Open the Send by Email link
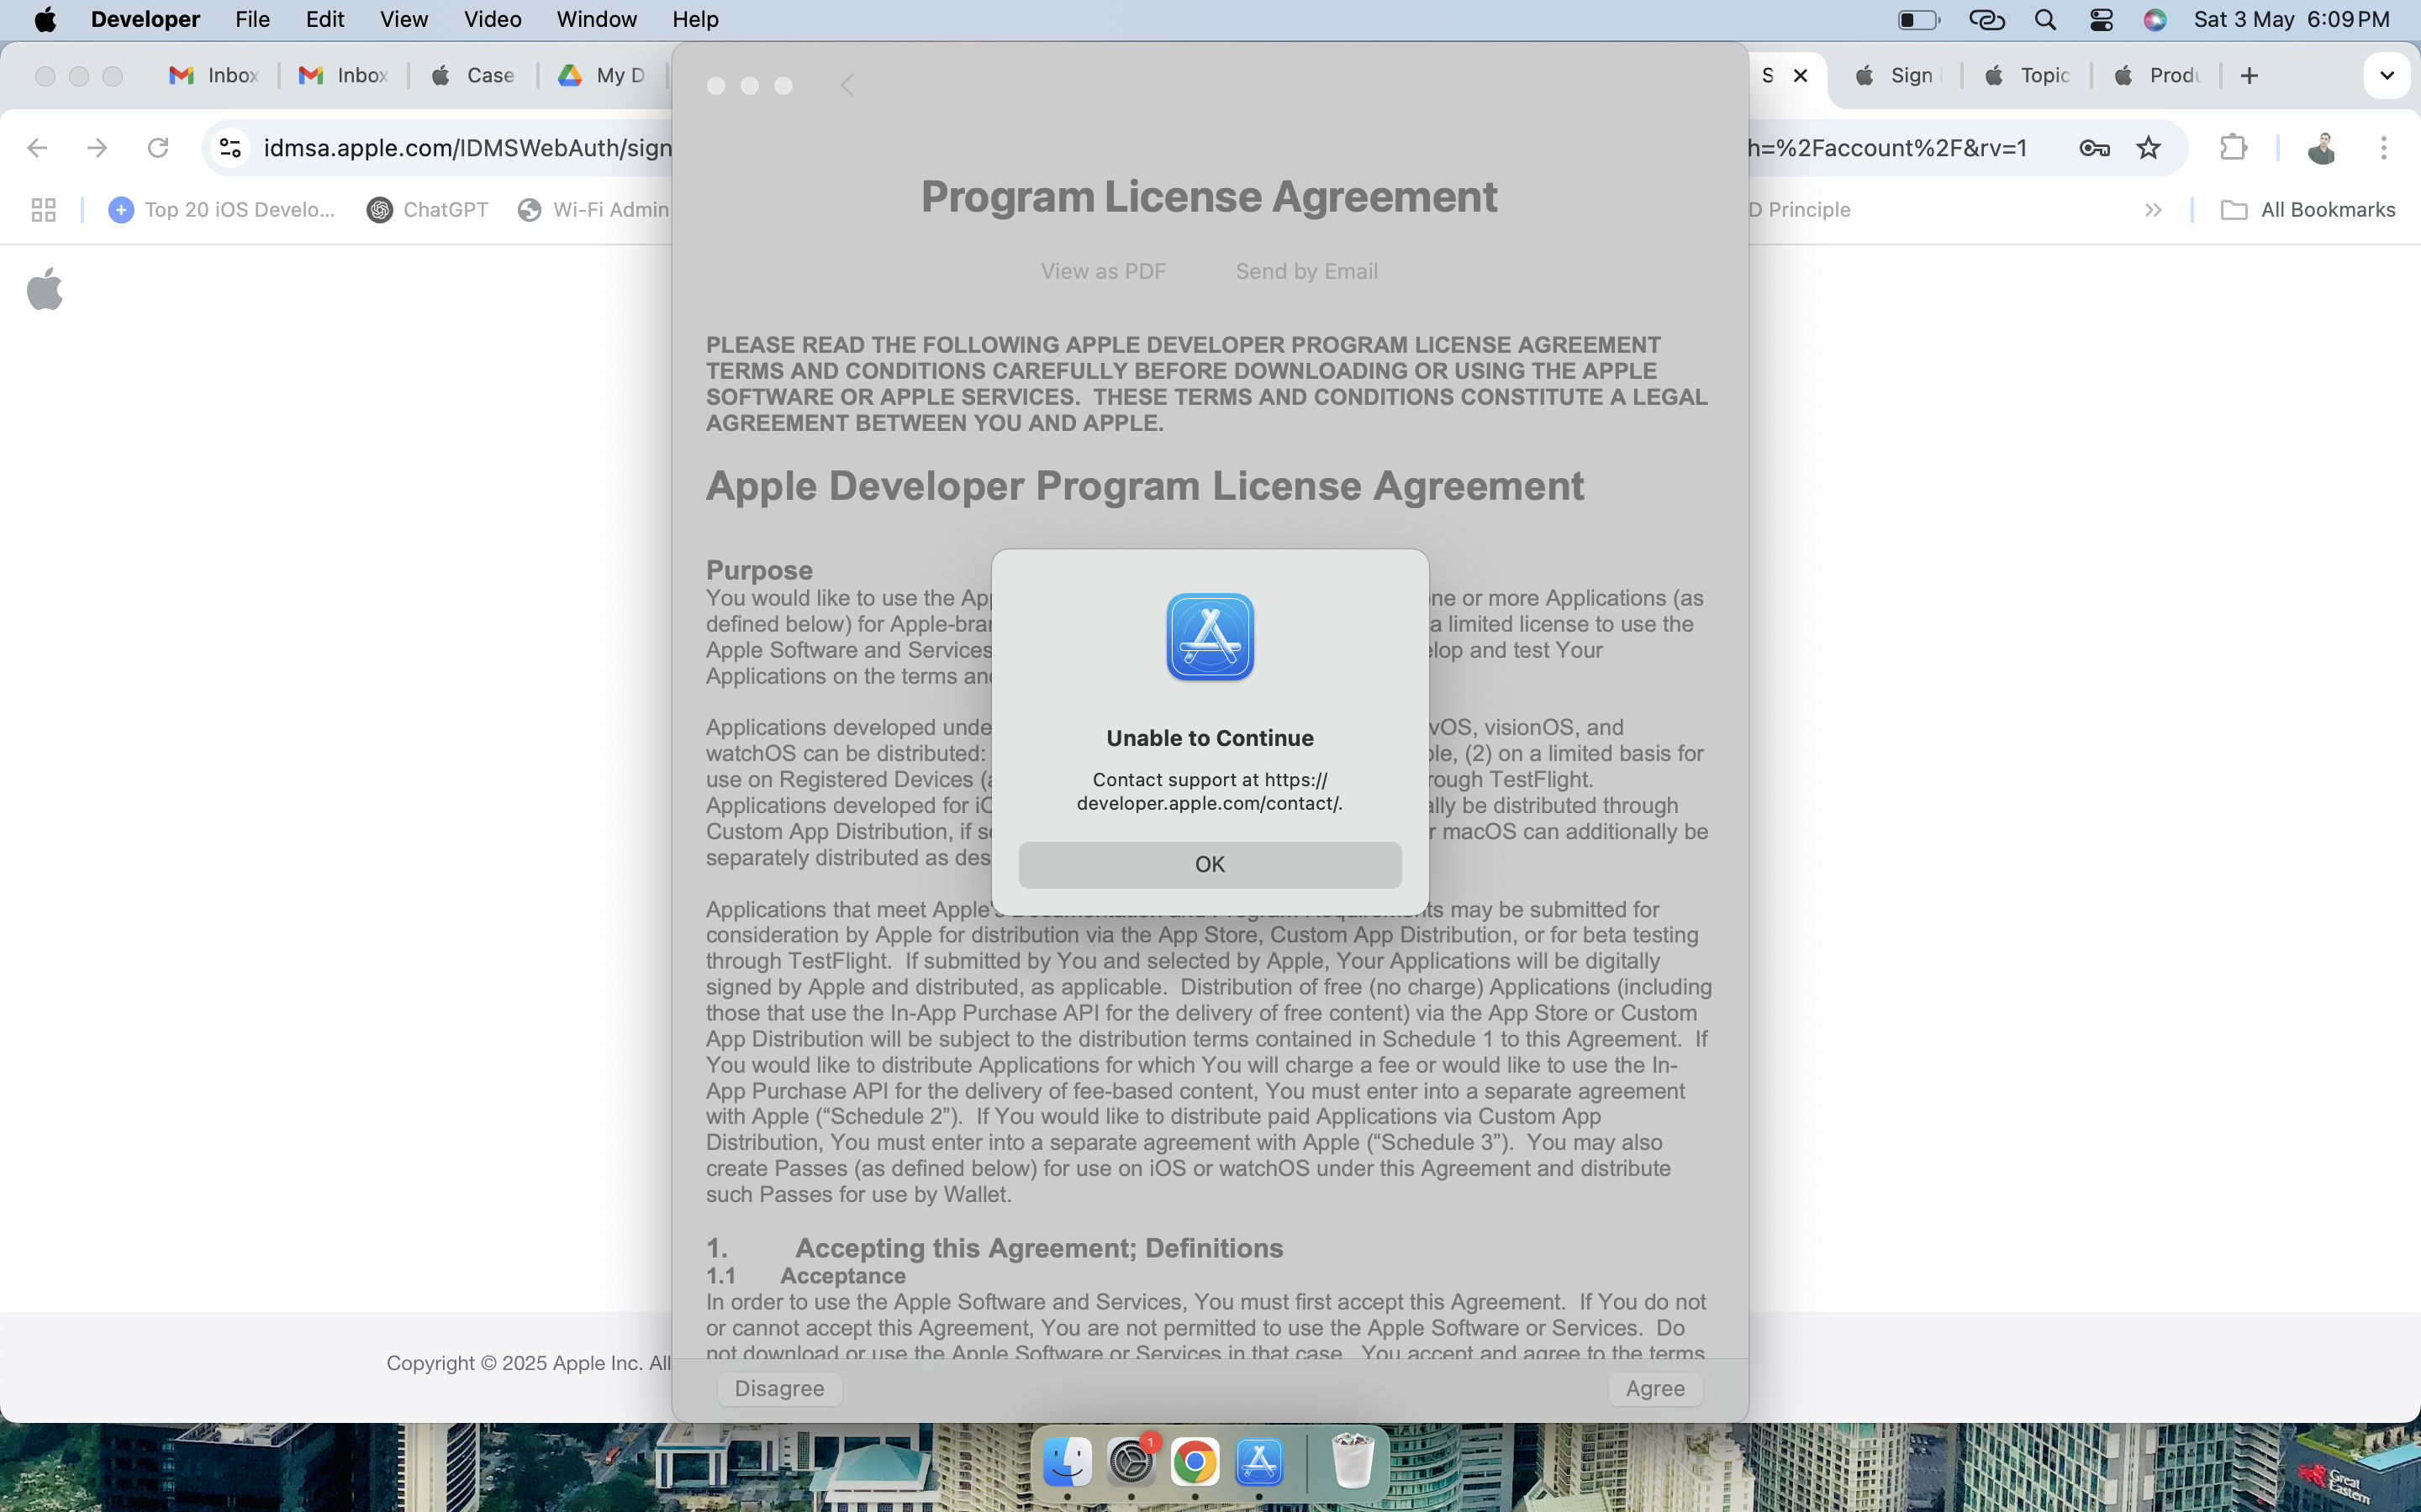This screenshot has height=1512, width=2421. [x=1305, y=271]
